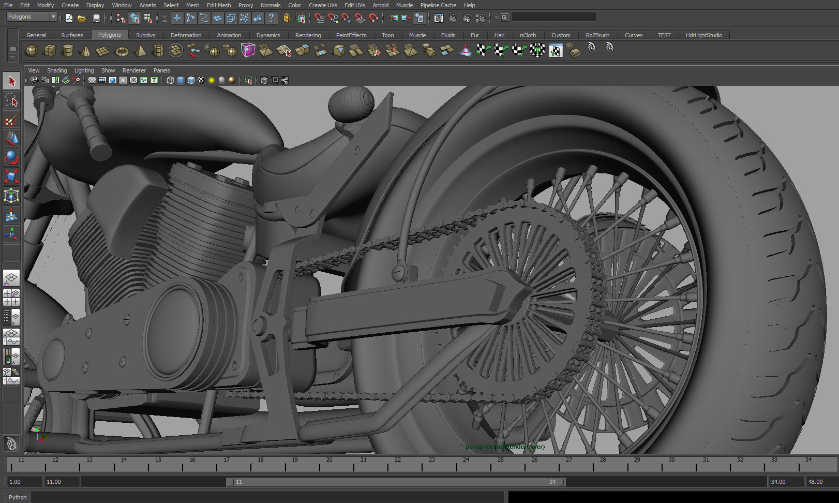Click the purple lattice cube shelf icon
Image resolution: width=839 pixels, height=503 pixels.
pos(248,51)
